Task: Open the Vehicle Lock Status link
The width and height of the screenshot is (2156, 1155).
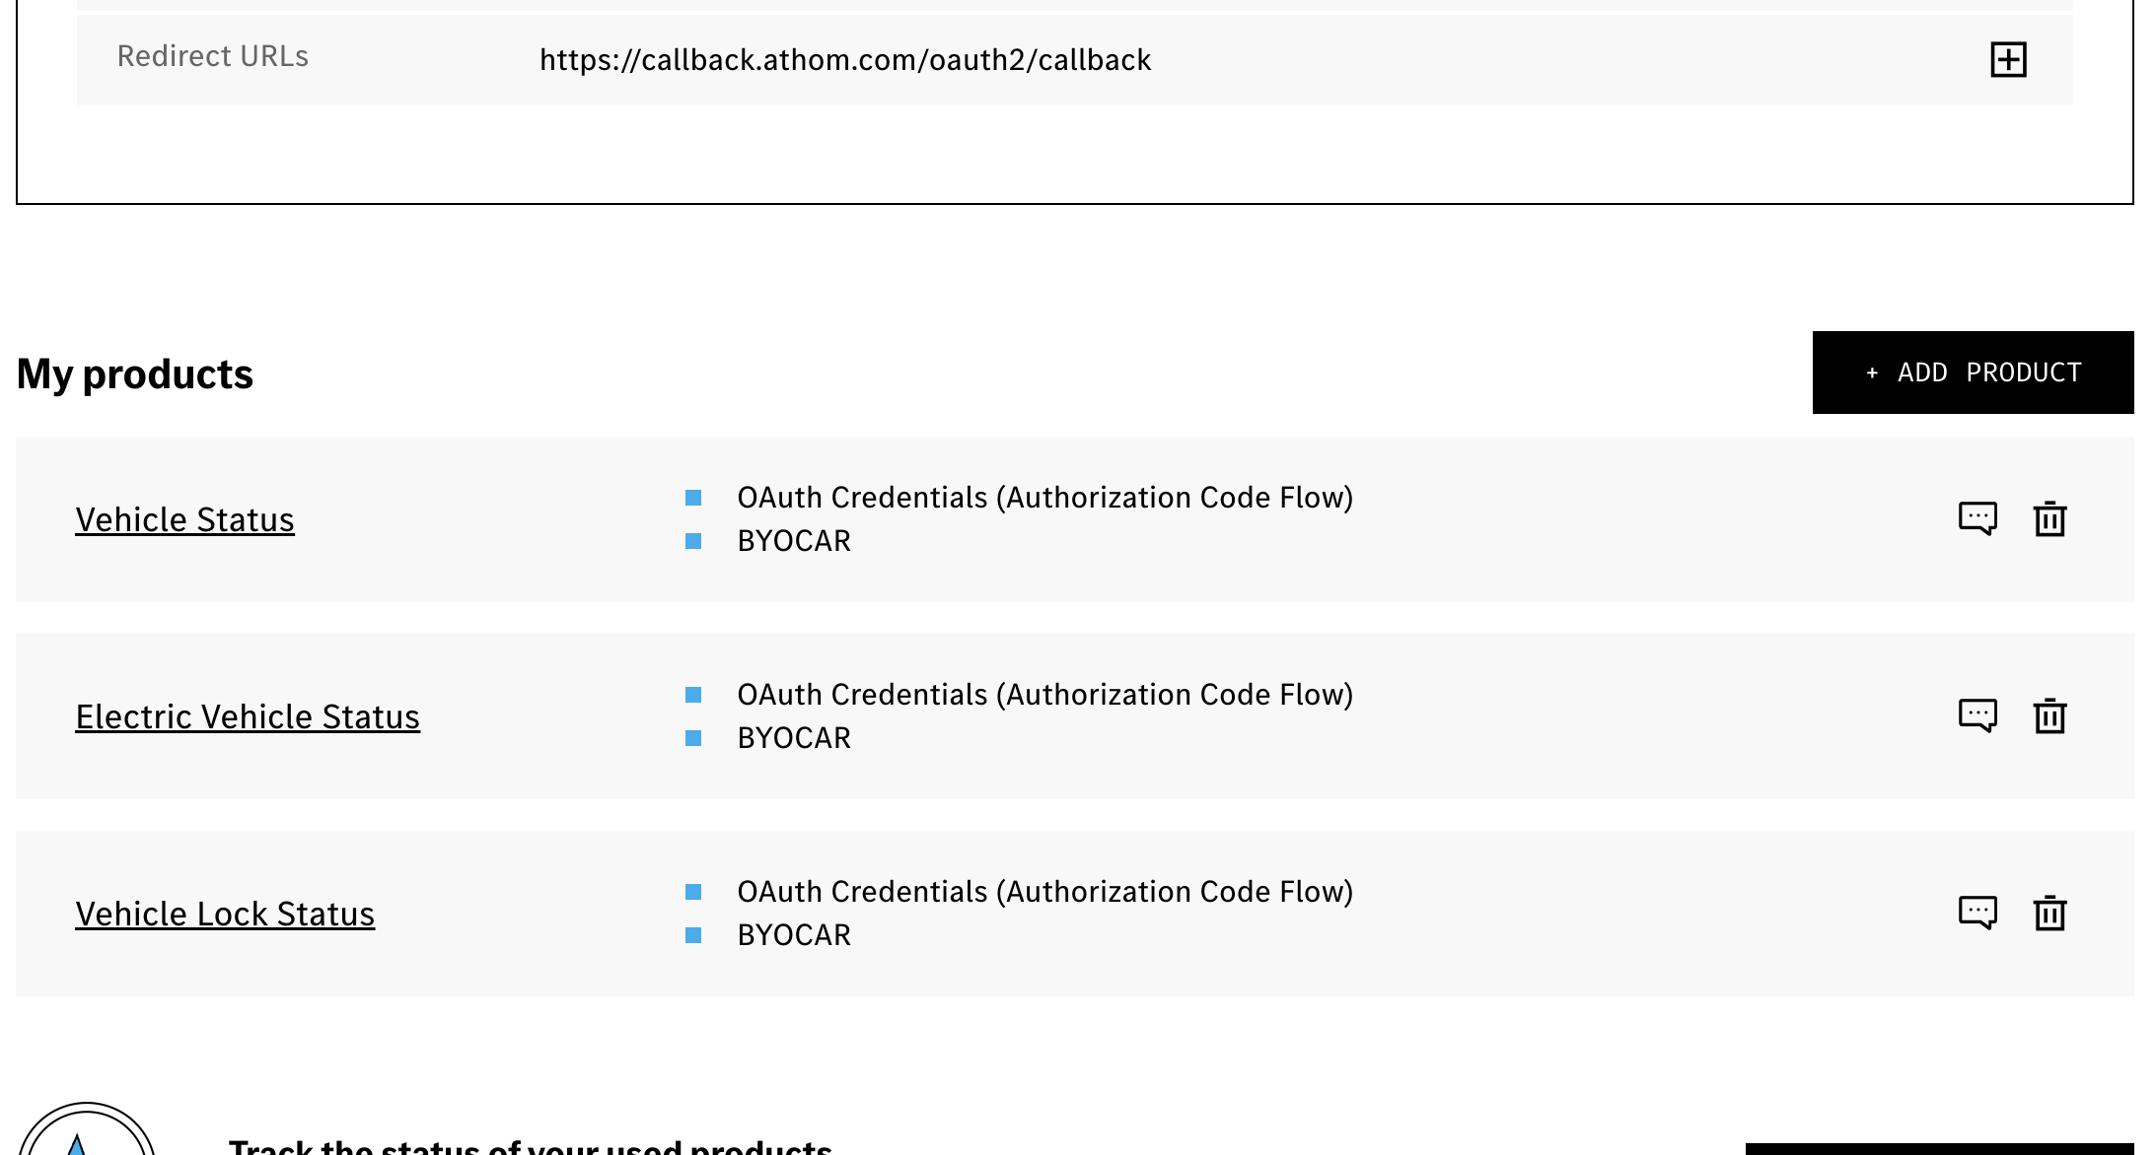Action: click(x=225, y=914)
